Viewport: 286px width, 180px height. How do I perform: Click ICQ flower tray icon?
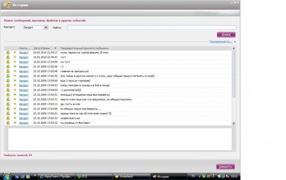(204, 176)
